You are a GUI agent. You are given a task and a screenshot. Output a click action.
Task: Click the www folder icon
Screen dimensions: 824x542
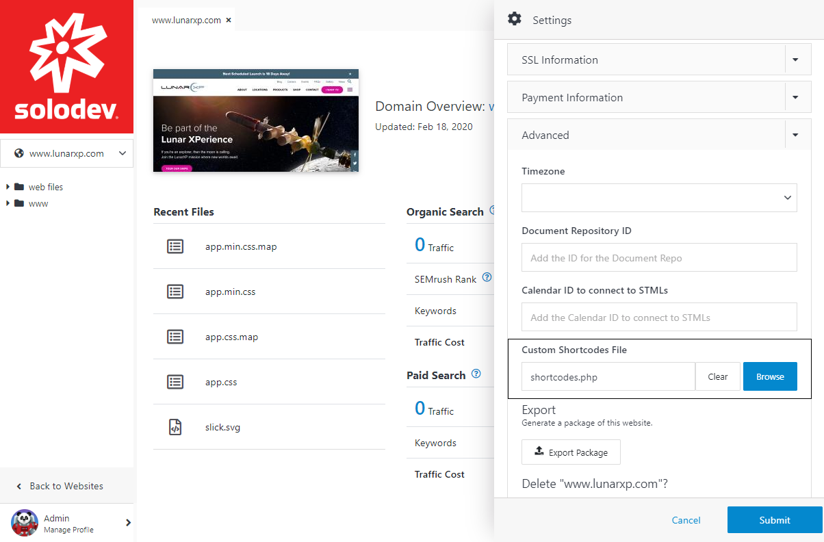point(19,203)
